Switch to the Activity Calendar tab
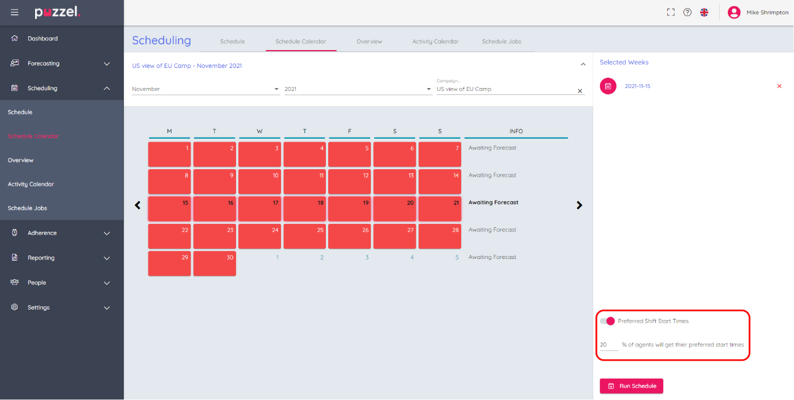Viewport: 794px width, 400px height. tap(435, 41)
